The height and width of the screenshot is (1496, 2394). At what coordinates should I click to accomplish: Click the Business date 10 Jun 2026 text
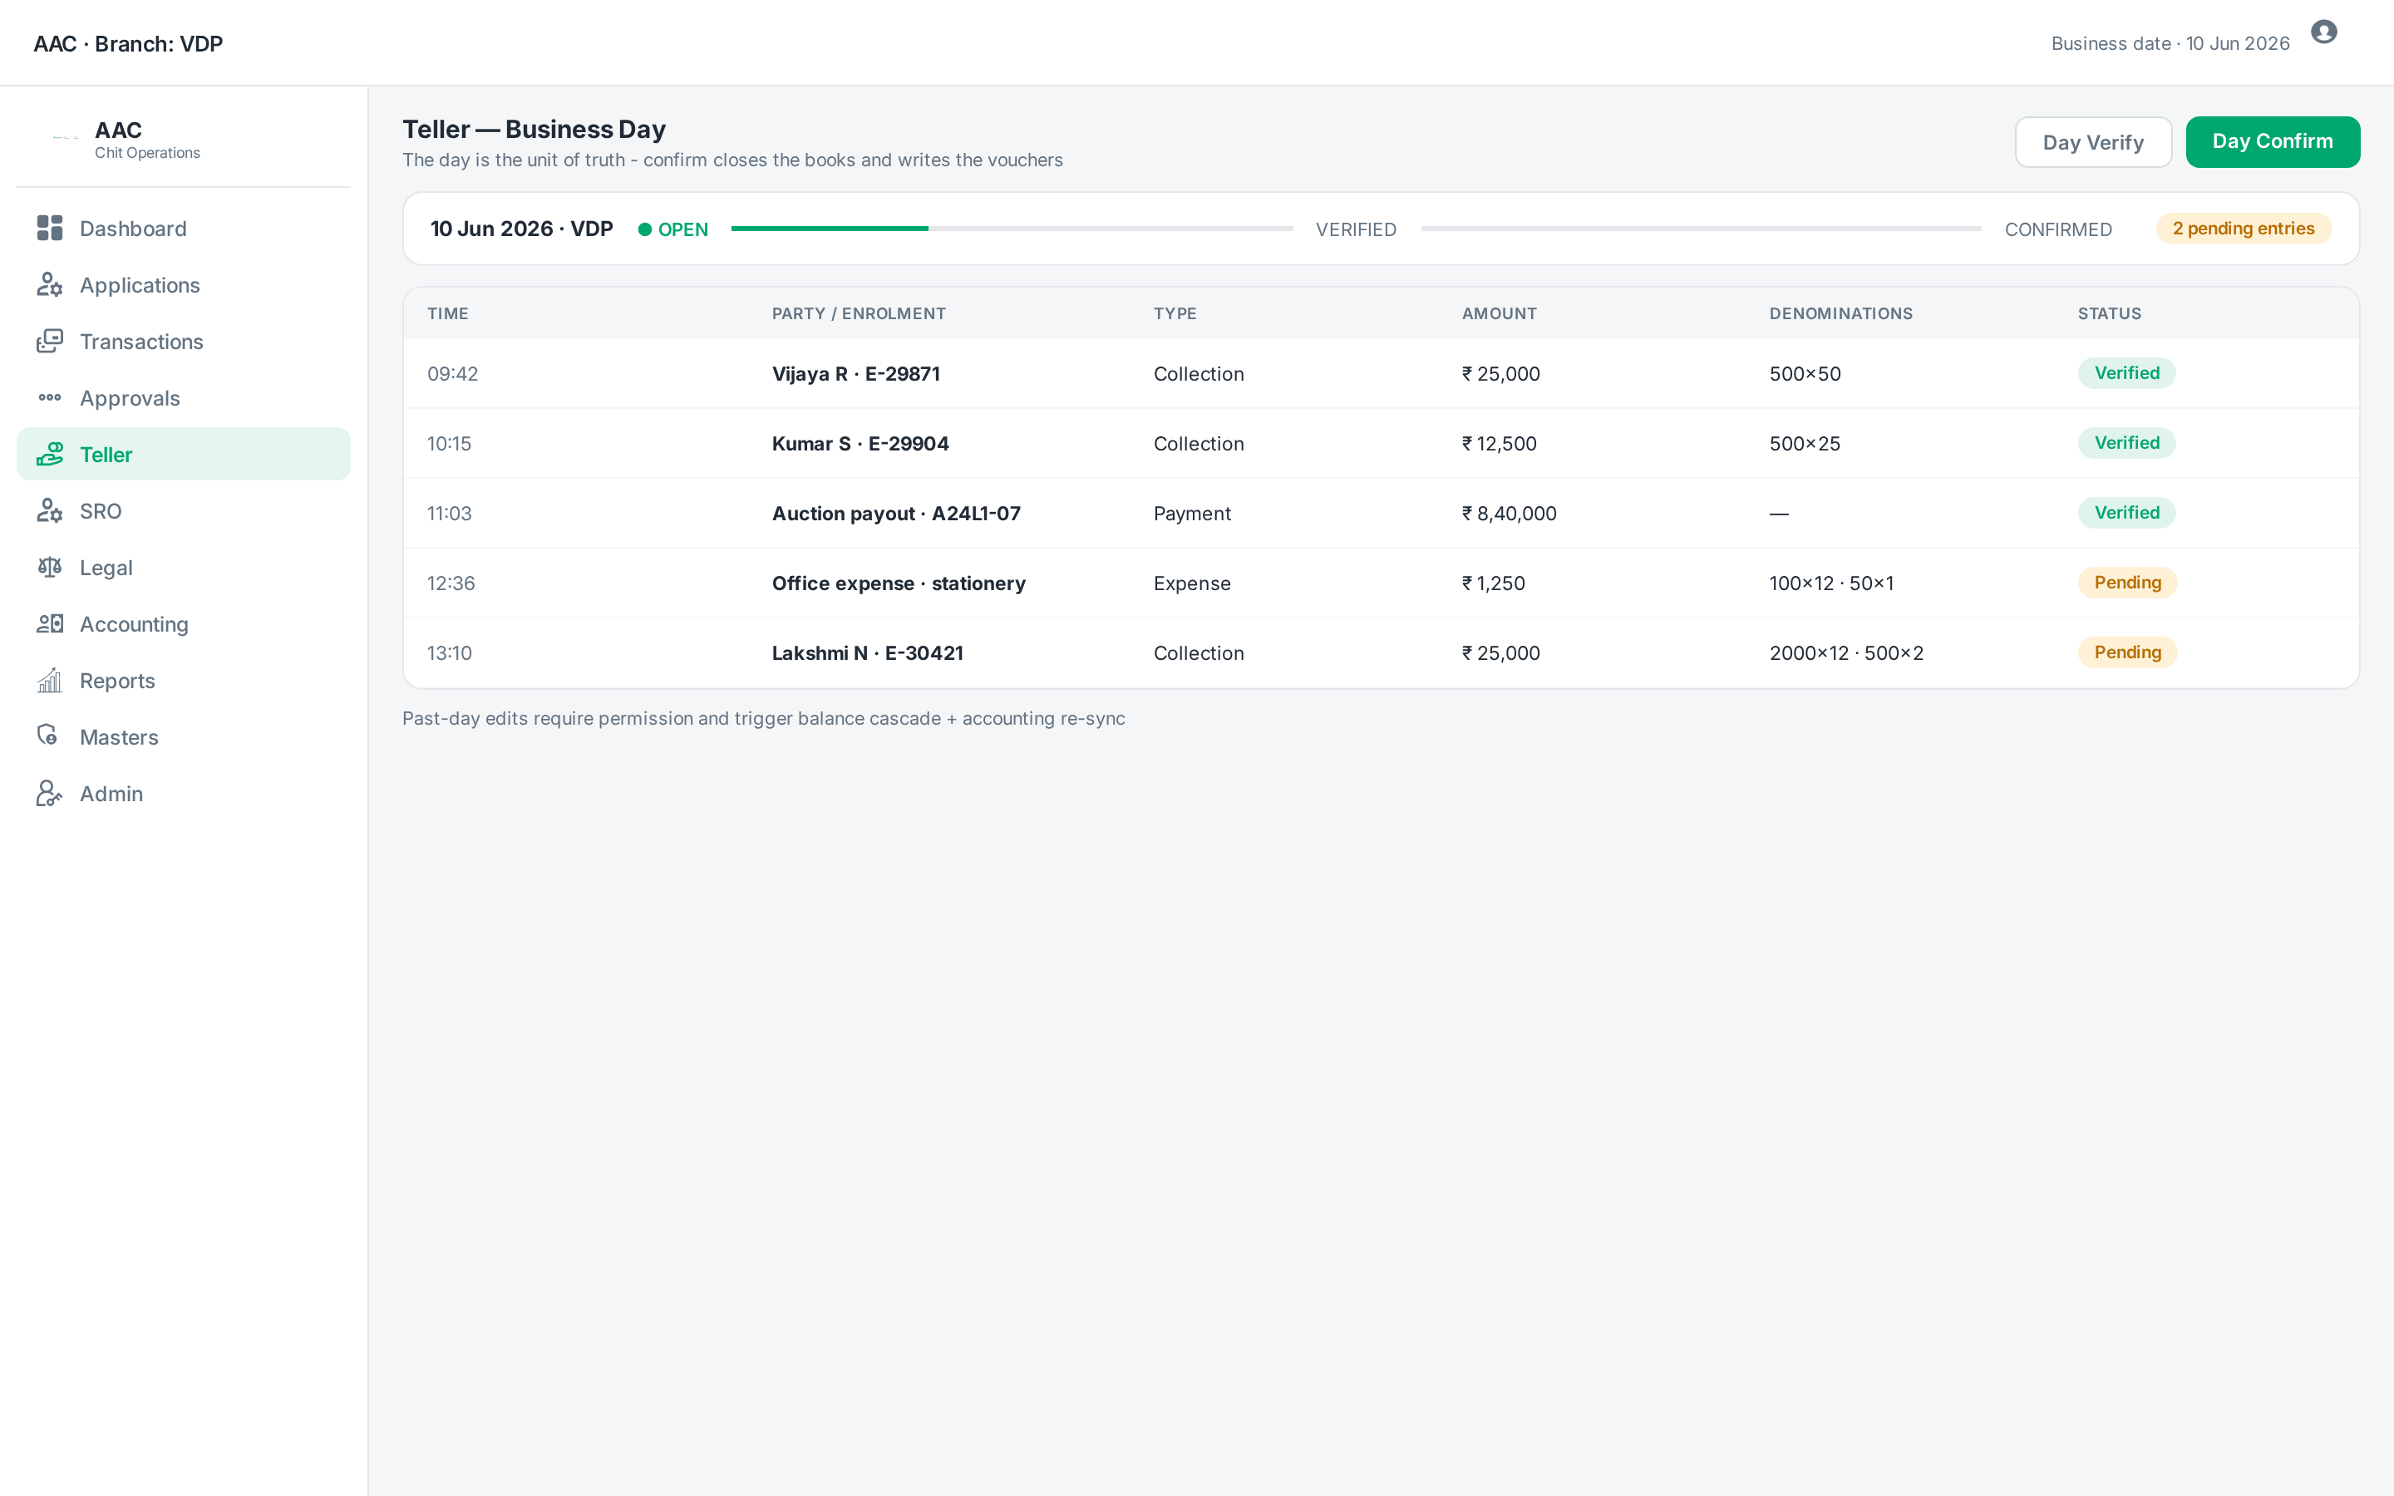coord(2170,43)
